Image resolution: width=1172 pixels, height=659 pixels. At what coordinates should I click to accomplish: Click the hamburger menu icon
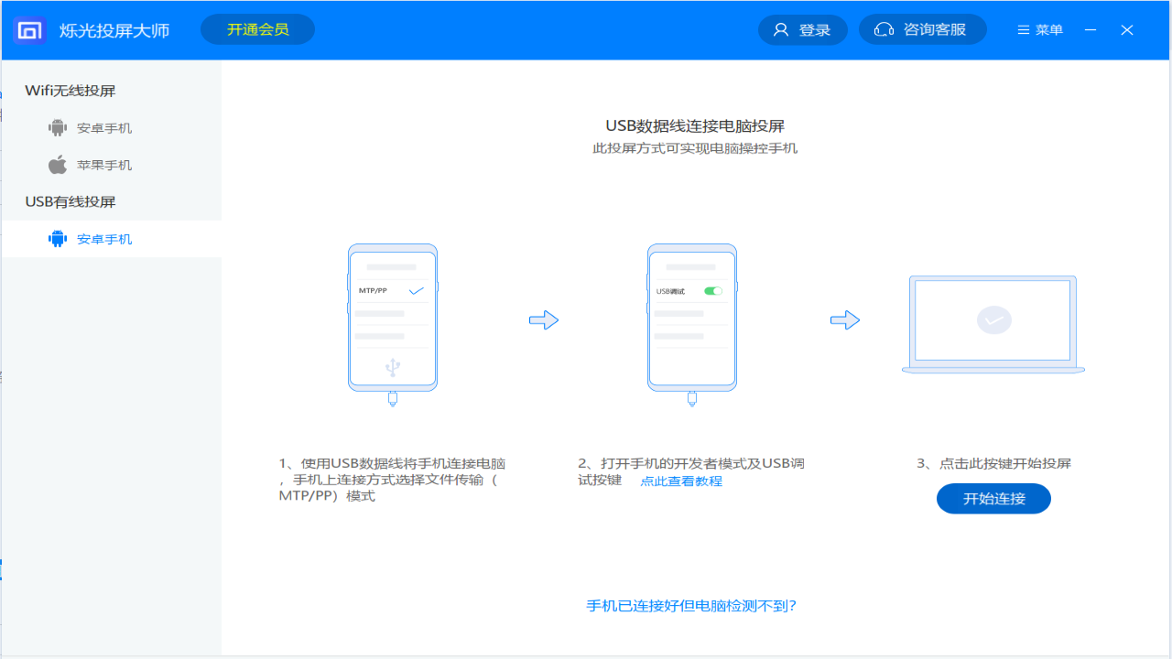[x=1024, y=30]
